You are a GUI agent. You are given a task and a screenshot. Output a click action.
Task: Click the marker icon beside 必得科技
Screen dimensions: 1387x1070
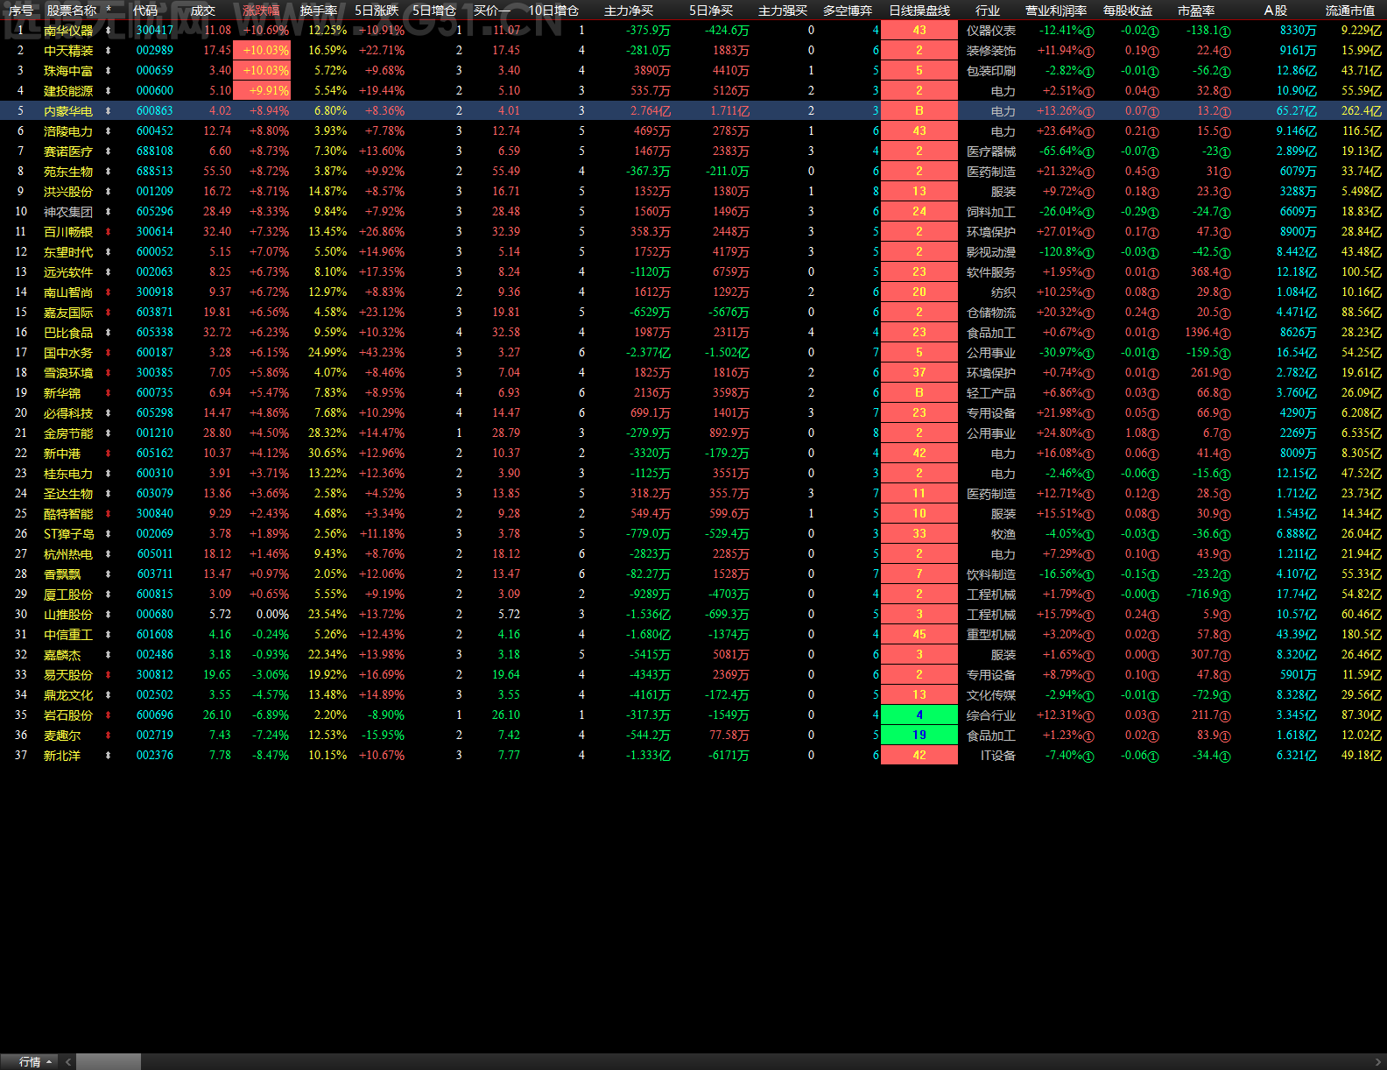pos(109,413)
